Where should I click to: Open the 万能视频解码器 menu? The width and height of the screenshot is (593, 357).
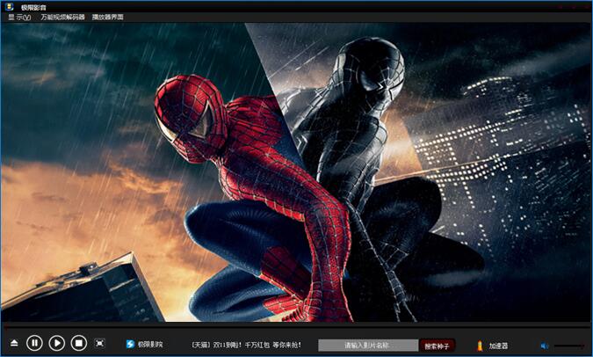pyautogui.click(x=62, y=17)
